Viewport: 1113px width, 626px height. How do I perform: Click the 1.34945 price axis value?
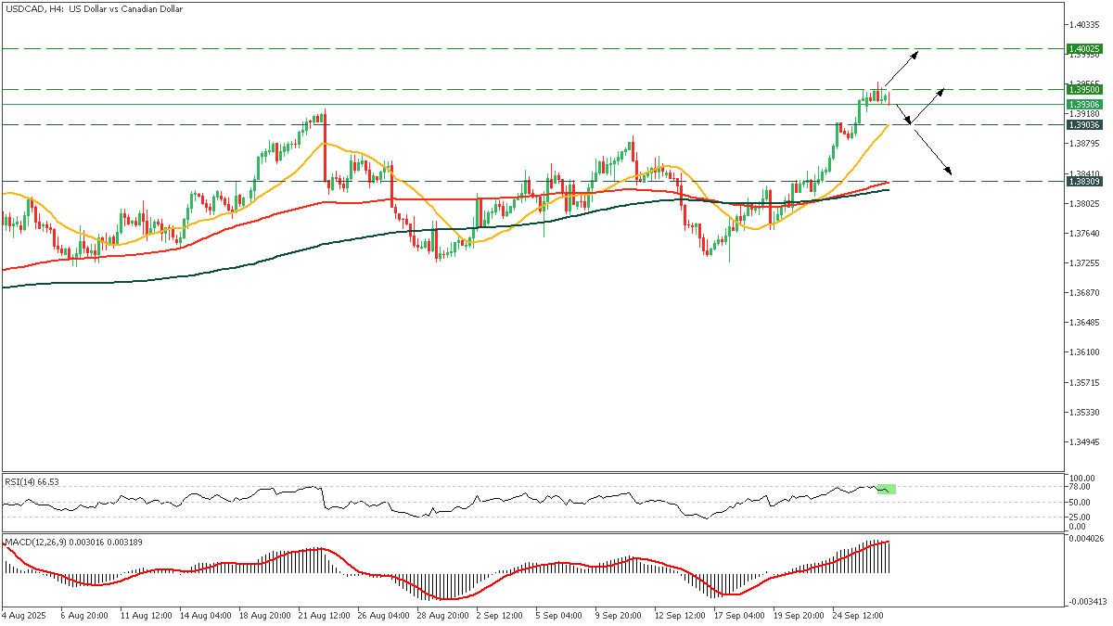[1083, 442]
